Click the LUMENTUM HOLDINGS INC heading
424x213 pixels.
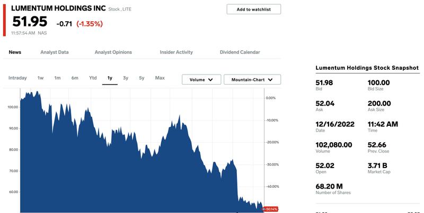(58, 8)
